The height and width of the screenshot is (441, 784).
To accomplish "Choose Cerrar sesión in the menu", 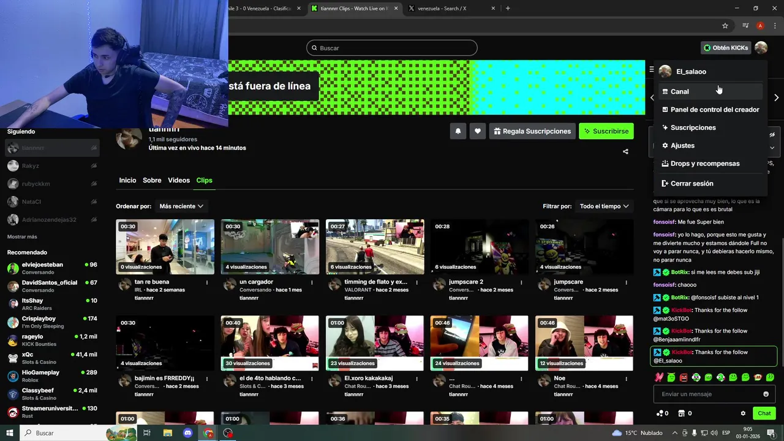I will tap(710, 183).
